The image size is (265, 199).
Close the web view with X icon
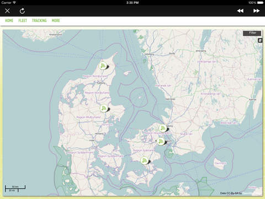pyautogui.click(x=7, y=11)
